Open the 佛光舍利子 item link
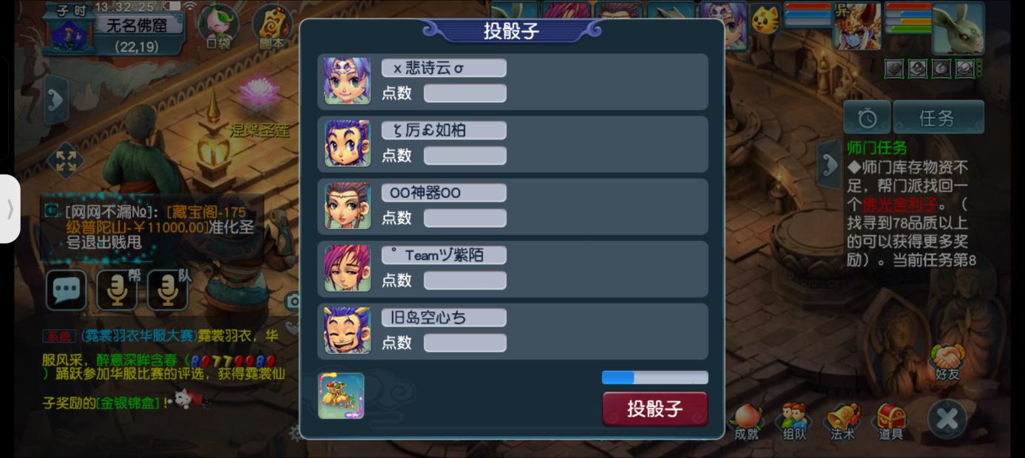 tap(899, 205)
